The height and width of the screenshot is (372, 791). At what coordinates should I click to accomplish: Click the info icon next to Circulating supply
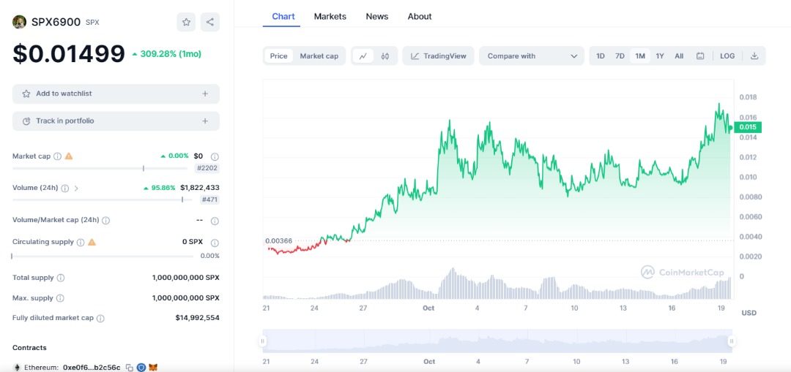[81, 242]
